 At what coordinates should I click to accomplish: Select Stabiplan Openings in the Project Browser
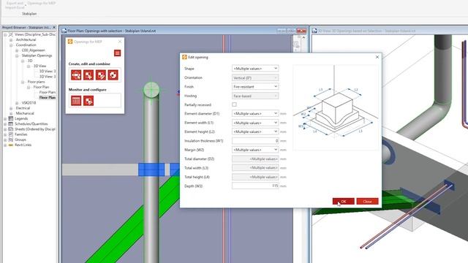click(x=37, y=56)
